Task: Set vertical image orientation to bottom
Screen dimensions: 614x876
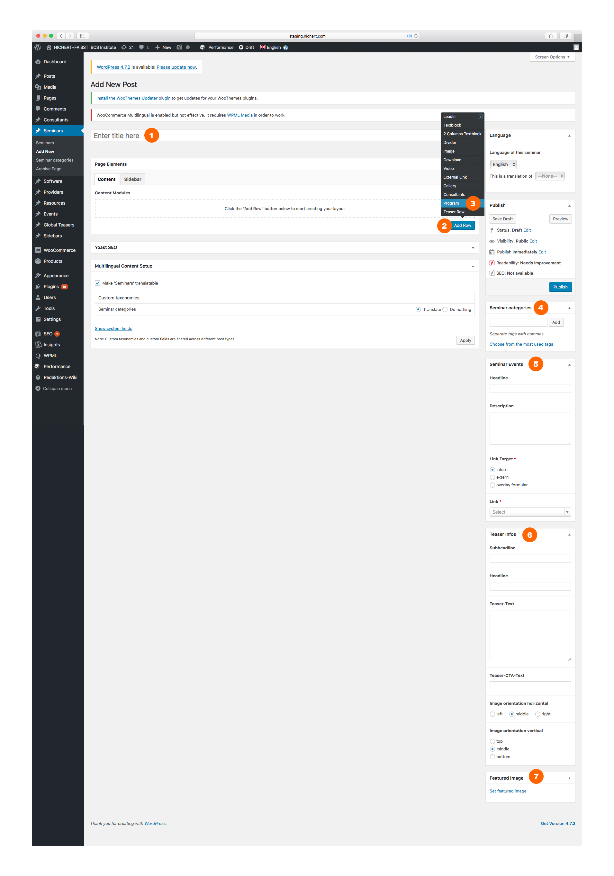Action: (x=492, y=757)
